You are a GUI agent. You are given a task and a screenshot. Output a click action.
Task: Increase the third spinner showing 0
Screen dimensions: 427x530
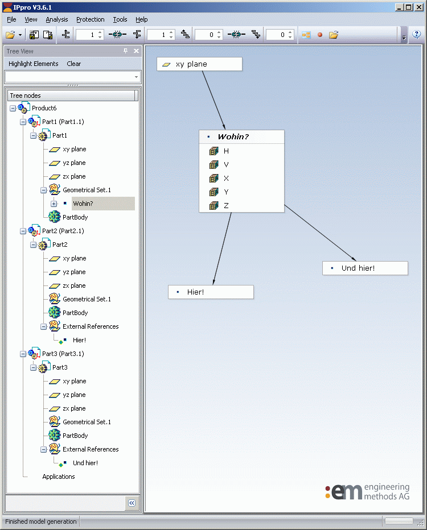click(219, 32)
